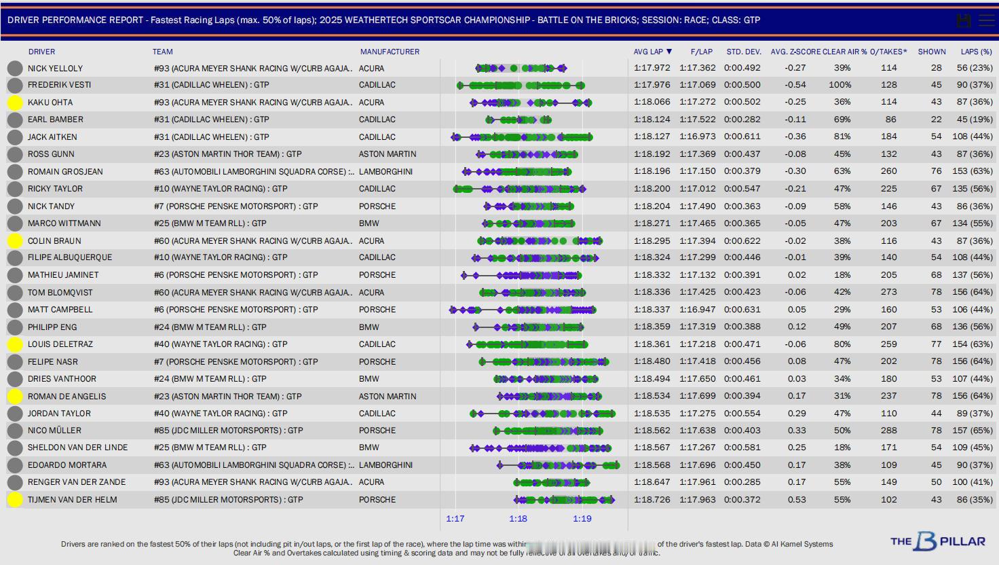Click the grey circle beside Philipp Eng
999x565 pixels.
pyautogui.click(x=15, y=327)
